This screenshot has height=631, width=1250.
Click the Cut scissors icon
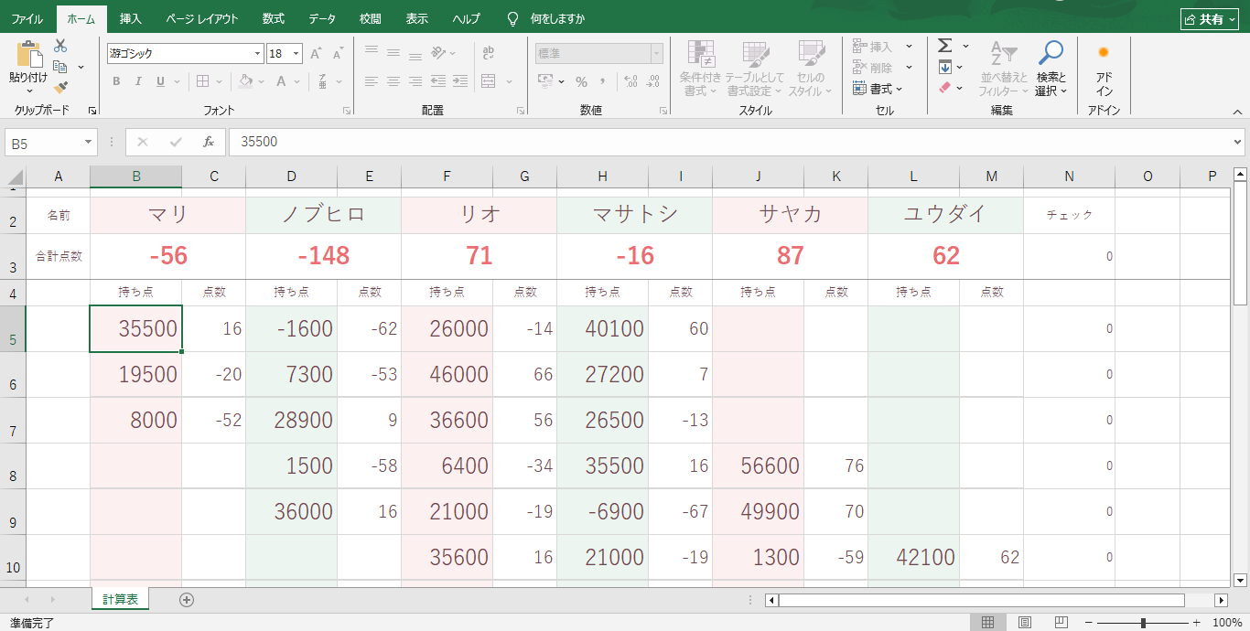(x=60, y=46)
